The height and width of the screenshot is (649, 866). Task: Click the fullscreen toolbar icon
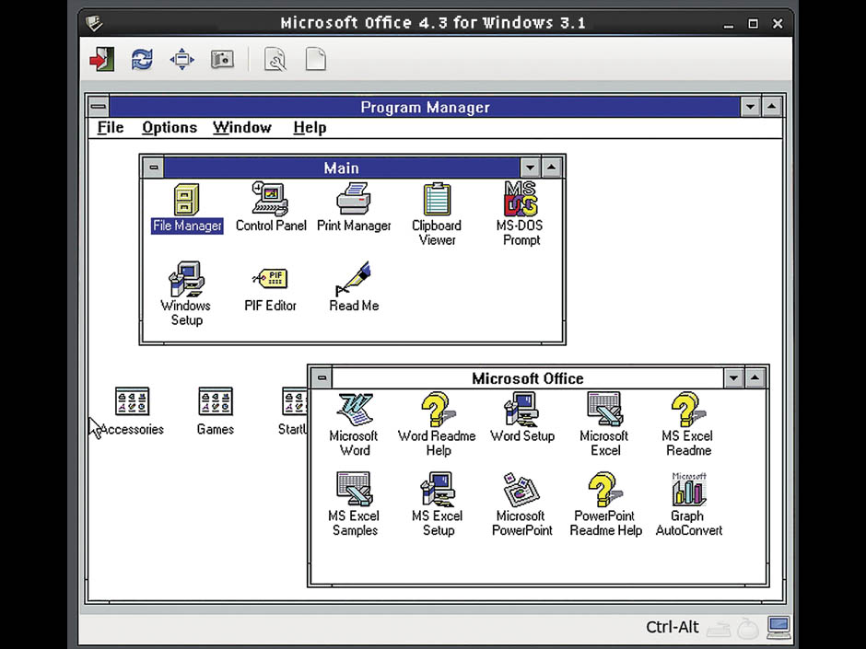click(x=181, y=59)
